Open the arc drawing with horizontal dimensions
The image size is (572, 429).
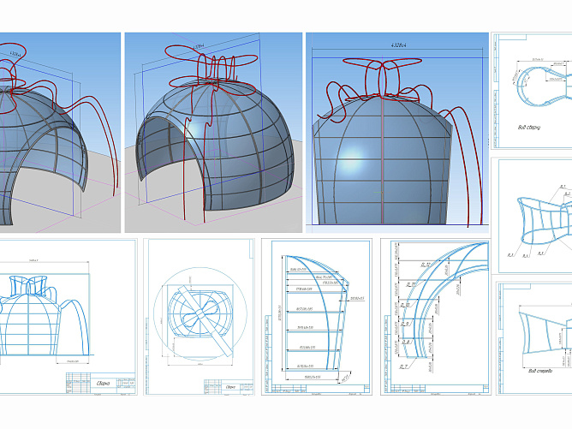pyautogui.click(x=316, y=317)
